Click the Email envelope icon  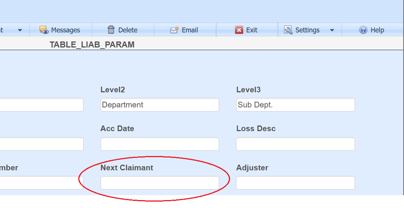point(174,30)
